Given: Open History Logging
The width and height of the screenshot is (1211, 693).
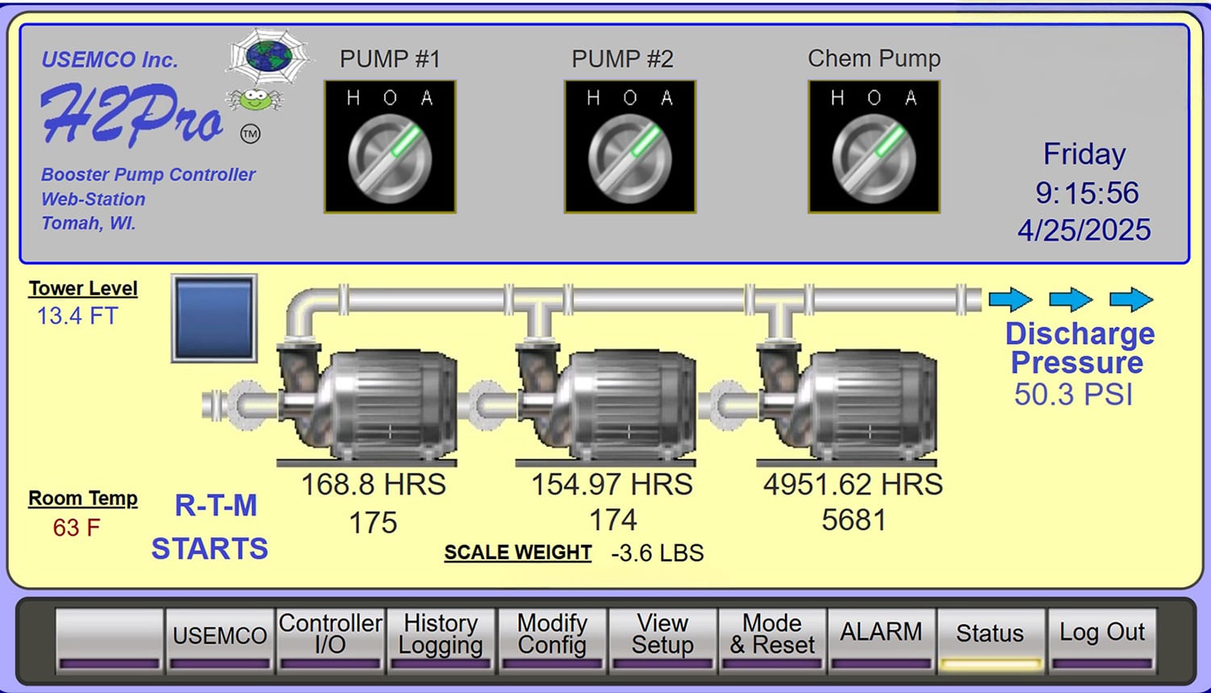Looking at the screenshot, I should click(x=440, y=641).
